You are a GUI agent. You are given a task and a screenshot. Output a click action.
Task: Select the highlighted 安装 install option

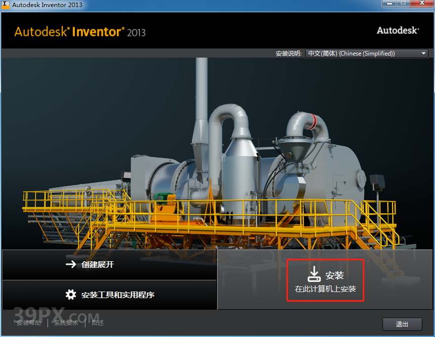(325, 280)
